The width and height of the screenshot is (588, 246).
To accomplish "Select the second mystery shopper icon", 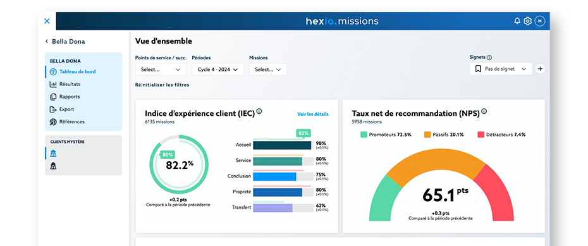I will [x=53, y=166].
